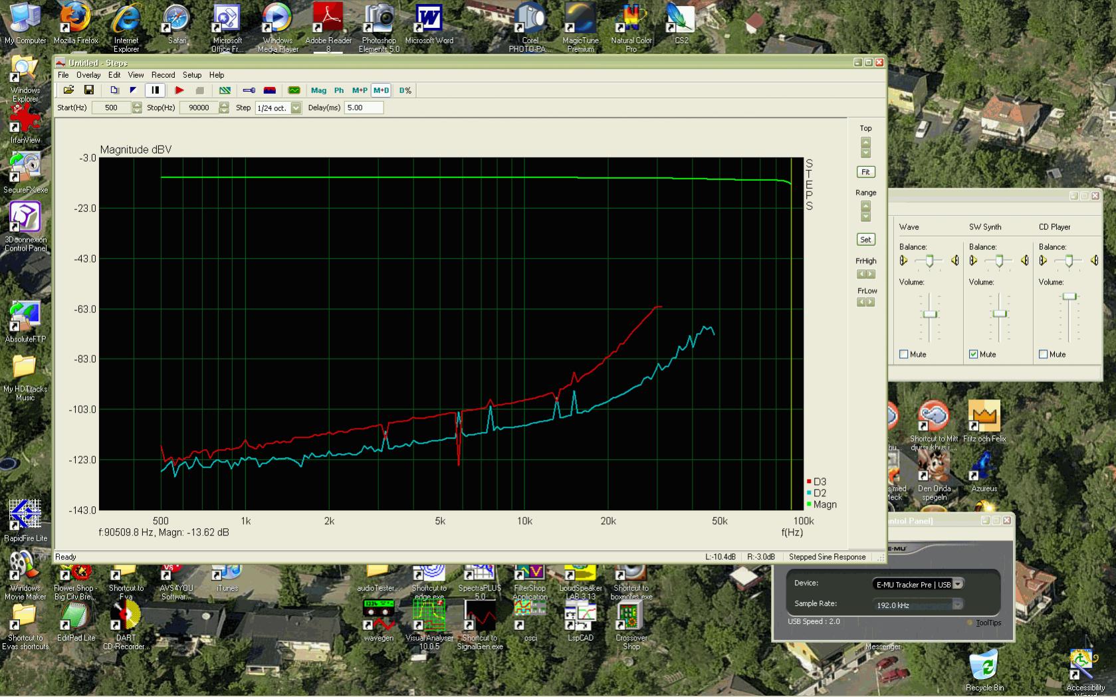This screenshot has width=1116, height=697.
Task: Click the Fit button
Action: pos(865,172)
